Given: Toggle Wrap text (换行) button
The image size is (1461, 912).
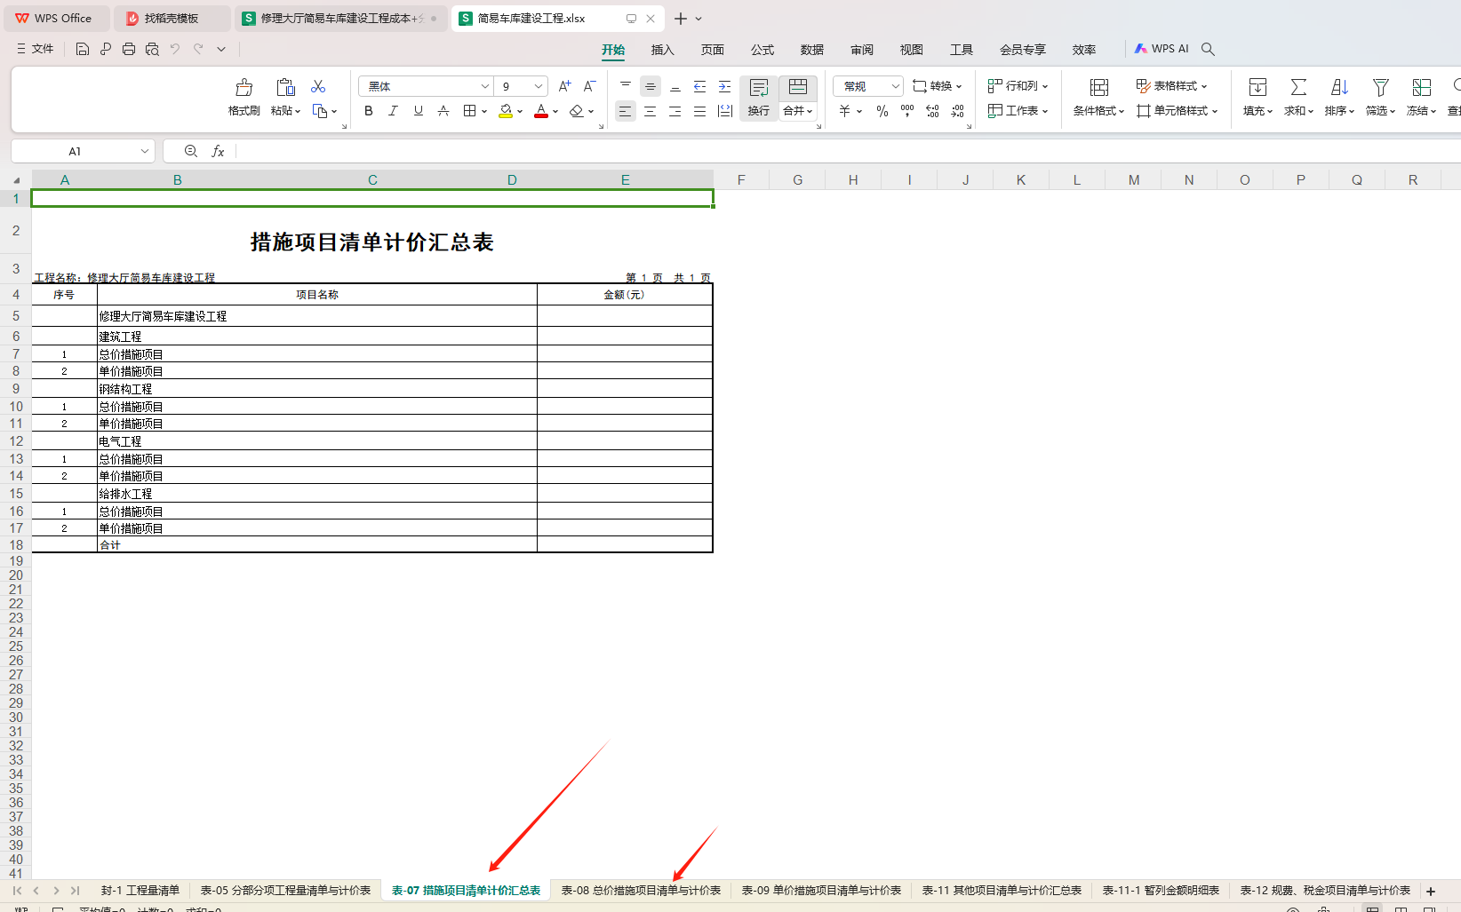Looking at the screenshot, I should click(759, 98).
